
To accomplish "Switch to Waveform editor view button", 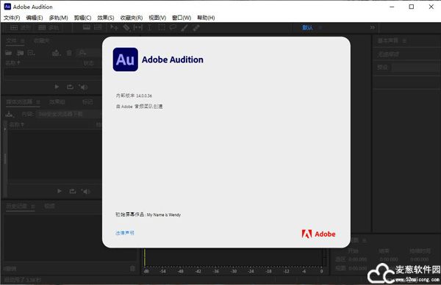I will (21, 27).
